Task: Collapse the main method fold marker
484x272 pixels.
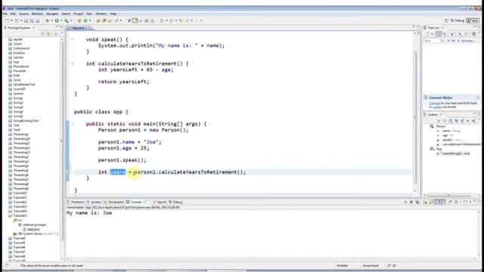Action: (x=73, y=124)
